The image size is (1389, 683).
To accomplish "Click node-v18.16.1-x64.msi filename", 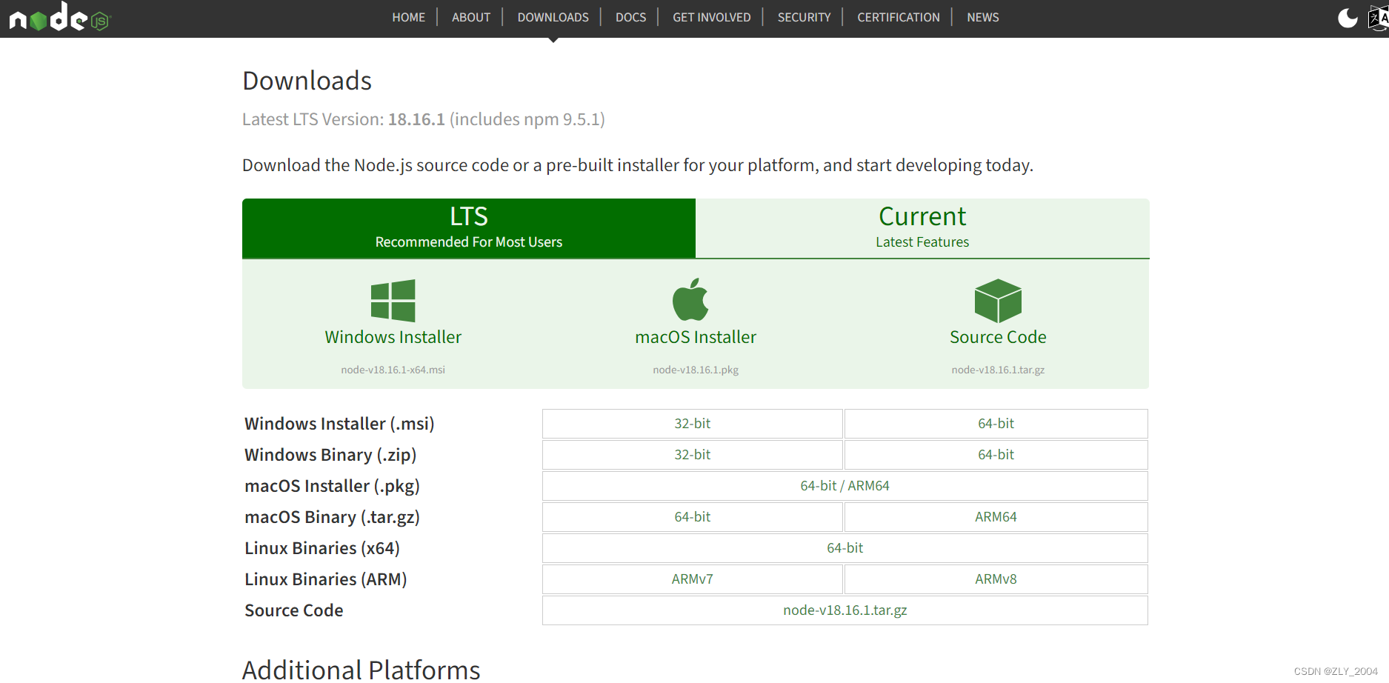I will (393, 370).
